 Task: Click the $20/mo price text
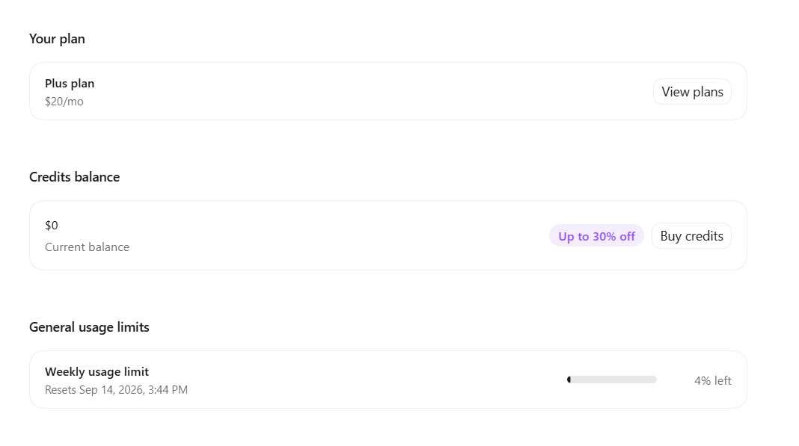[64, 102]
